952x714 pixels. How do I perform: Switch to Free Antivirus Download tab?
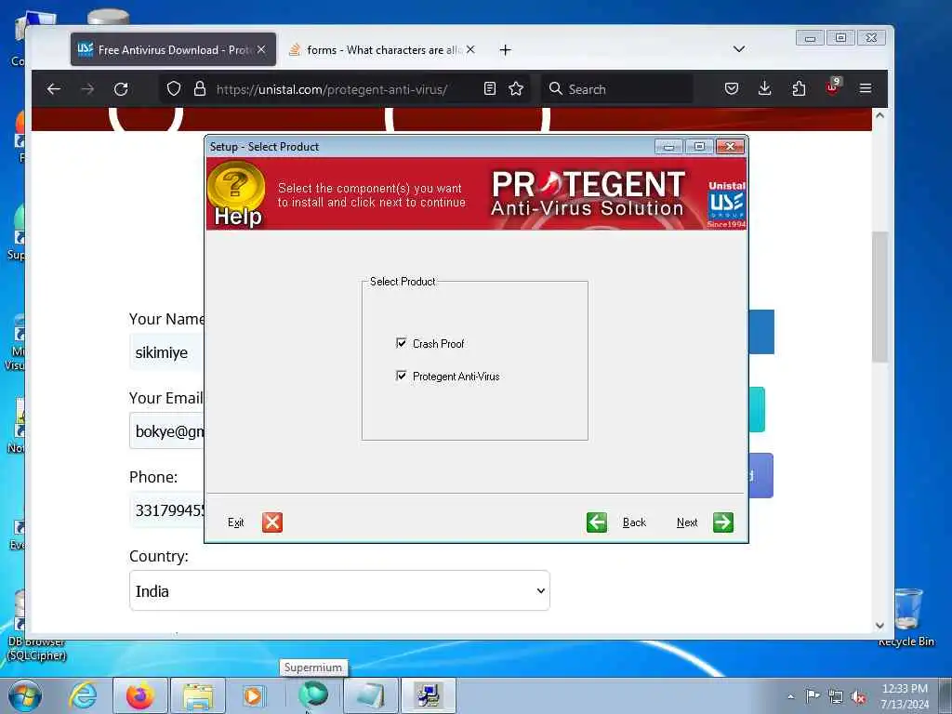point(174,50)
